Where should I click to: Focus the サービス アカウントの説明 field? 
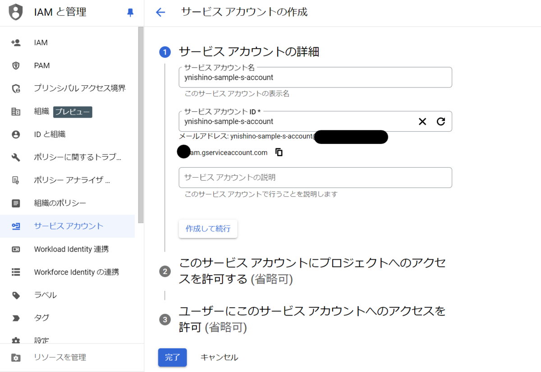pyautogui.click(x=315, y=178)
